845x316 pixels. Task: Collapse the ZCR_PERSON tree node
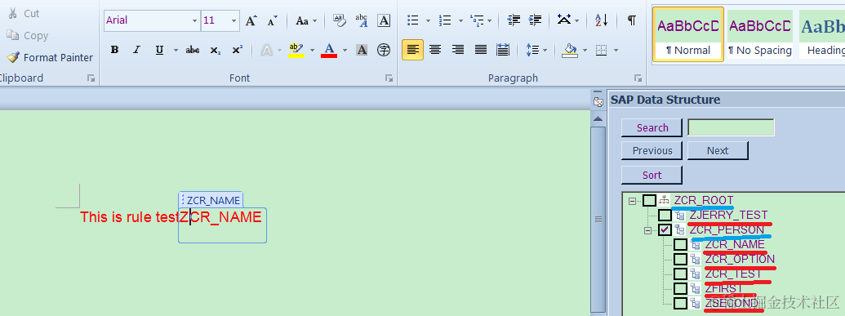[x=648, y=230]
